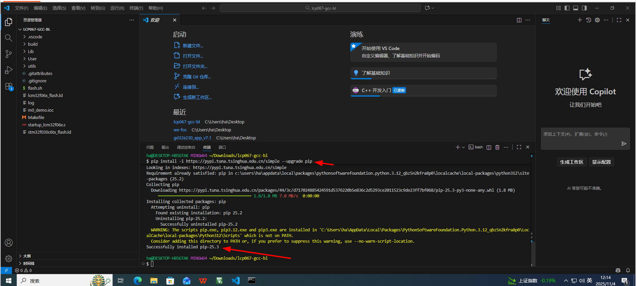
Task: Open the Run and Debug view
Action: coord(9,70)
